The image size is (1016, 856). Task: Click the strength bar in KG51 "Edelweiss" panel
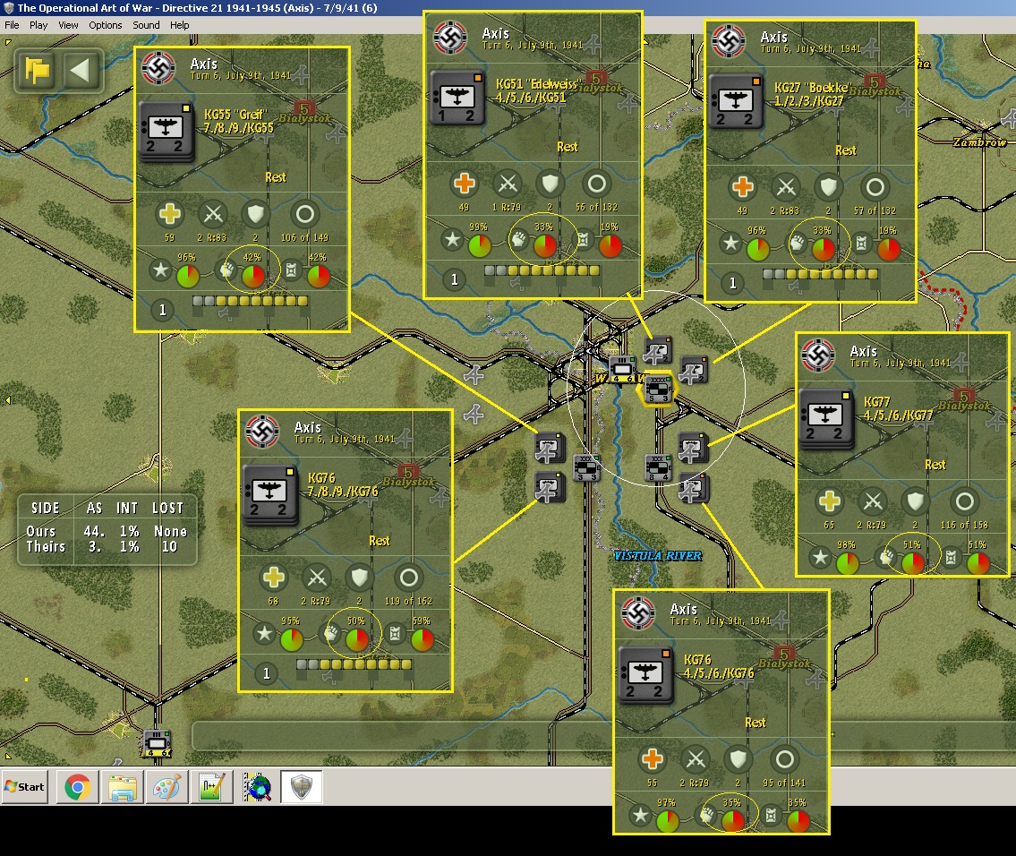click(542, 270)
